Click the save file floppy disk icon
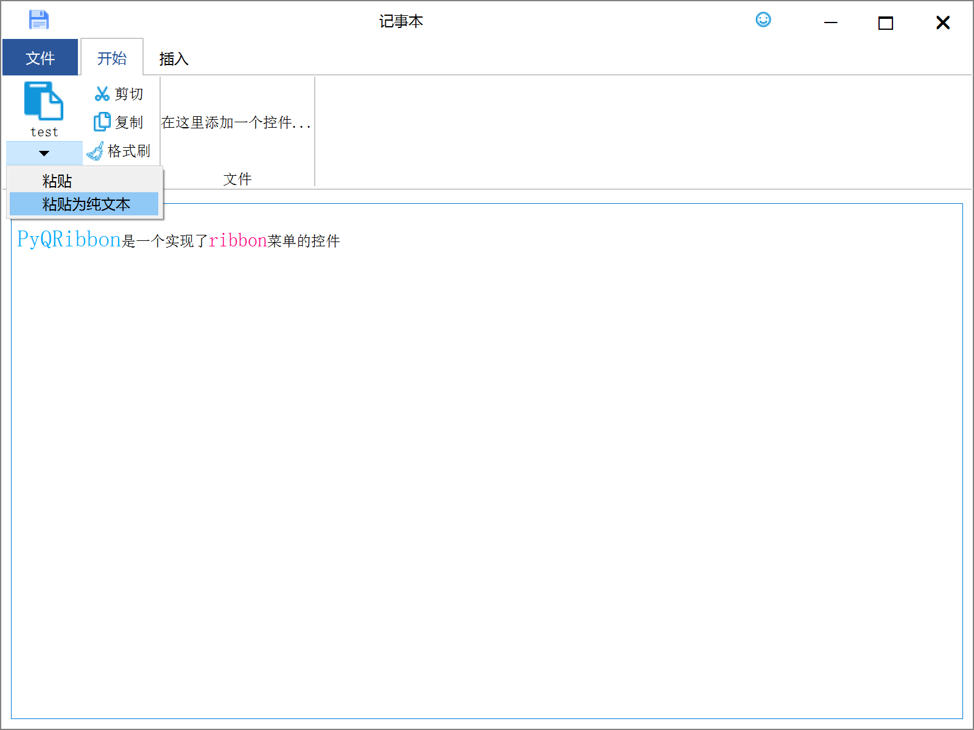974x730 pixels. coord(38,19)
